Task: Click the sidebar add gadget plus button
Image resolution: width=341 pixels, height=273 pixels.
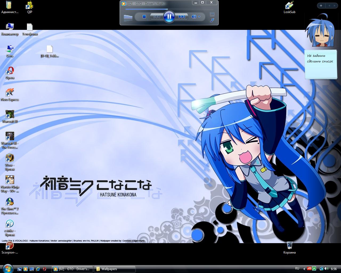Action: coord(321,6)
